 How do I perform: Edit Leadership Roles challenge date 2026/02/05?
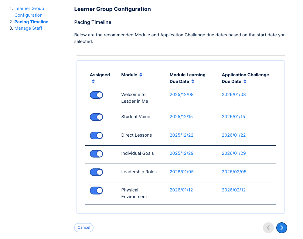point(234,172)
